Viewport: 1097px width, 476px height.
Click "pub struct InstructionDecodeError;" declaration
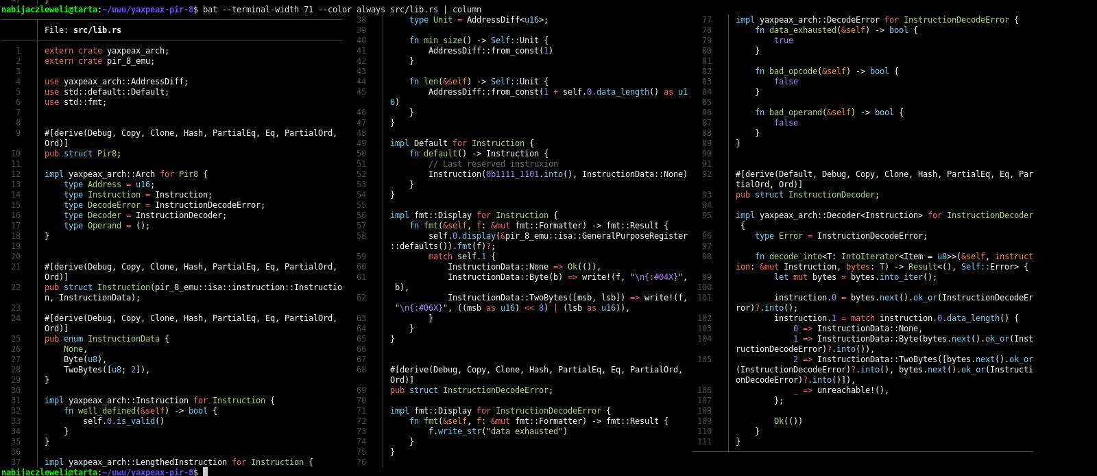coord(471,390)
